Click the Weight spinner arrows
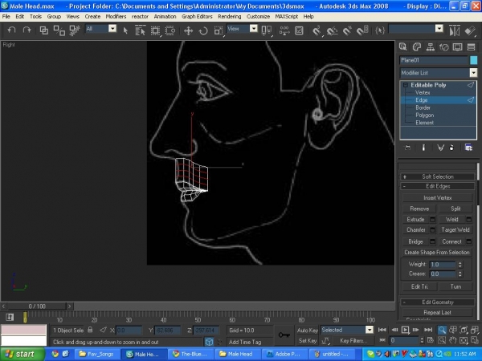482x361 pixels. (460, 264)
